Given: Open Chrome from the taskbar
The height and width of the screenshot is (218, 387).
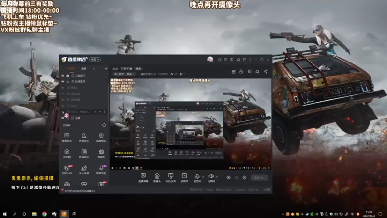Looking at the screenshot, I should point(44,214).
